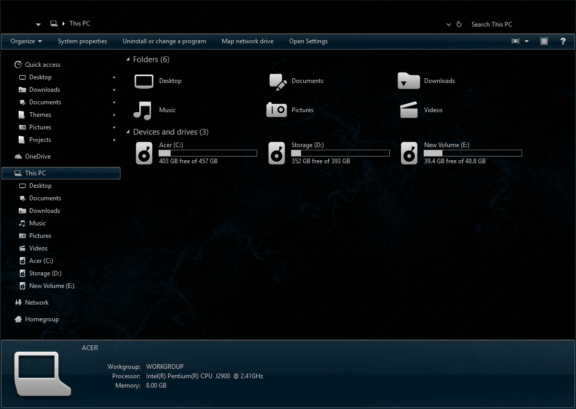Click the refresh icon beside the address bar
The image size is (576, 409).
[459, 25]
